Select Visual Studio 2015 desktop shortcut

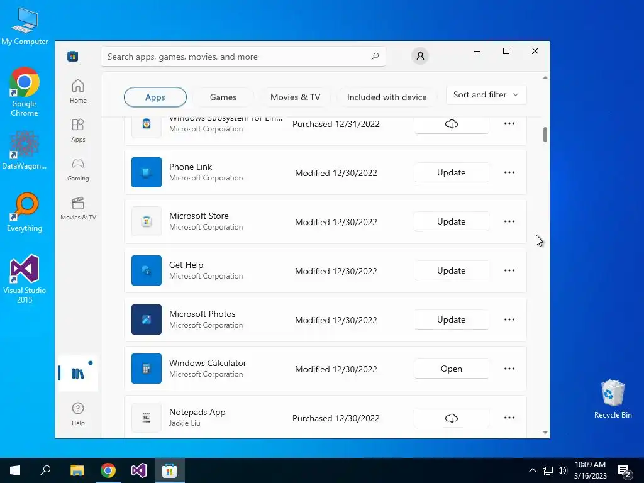[25, 279]
